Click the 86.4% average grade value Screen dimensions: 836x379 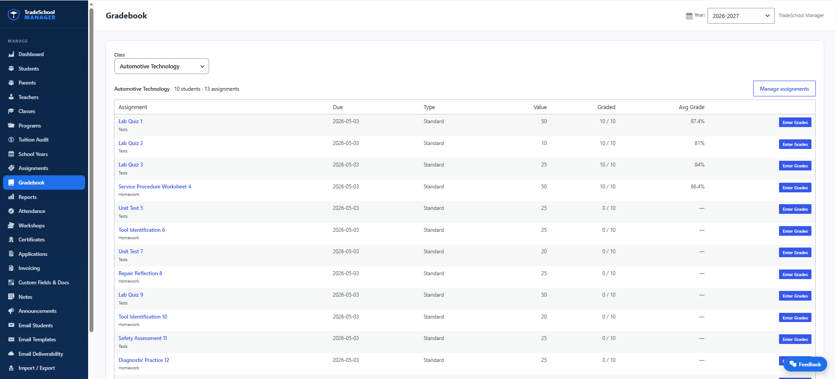click(697, 187)
